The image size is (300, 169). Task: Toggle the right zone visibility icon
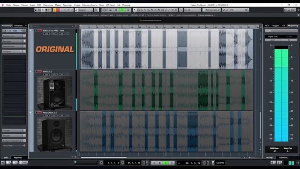(x=292, y=10)
